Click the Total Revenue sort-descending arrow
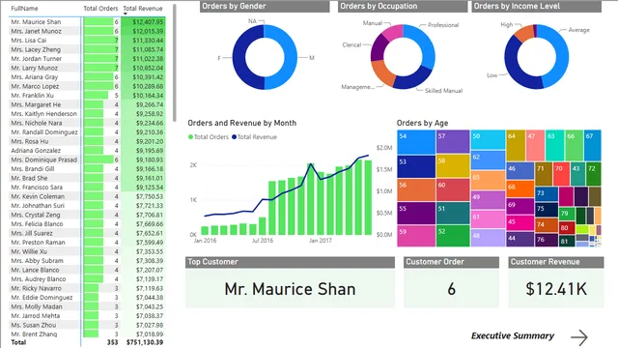 pyautogui.click(x=126, y=14)
